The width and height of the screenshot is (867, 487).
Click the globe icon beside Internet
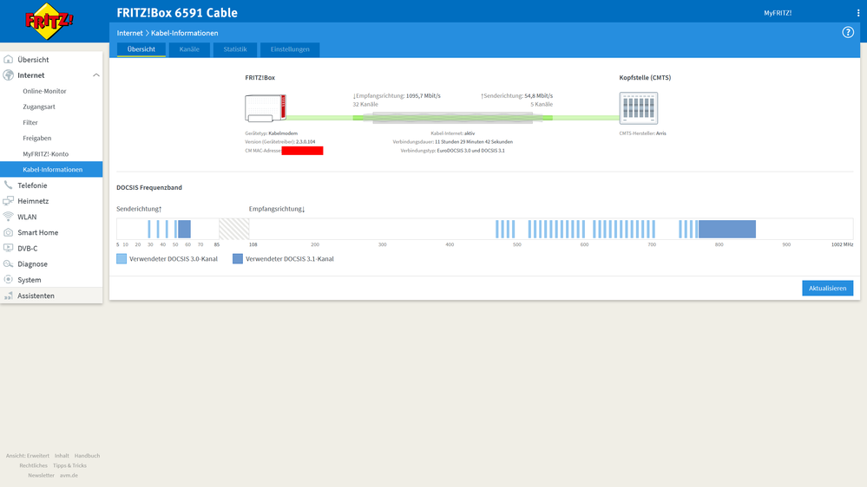click(9, 75)
